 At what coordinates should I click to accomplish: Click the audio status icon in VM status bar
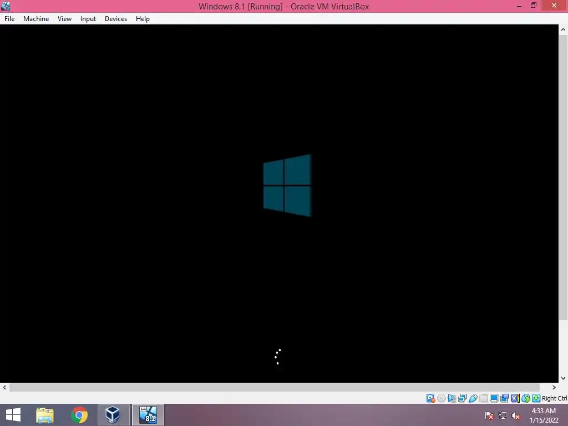pos(452,398)
